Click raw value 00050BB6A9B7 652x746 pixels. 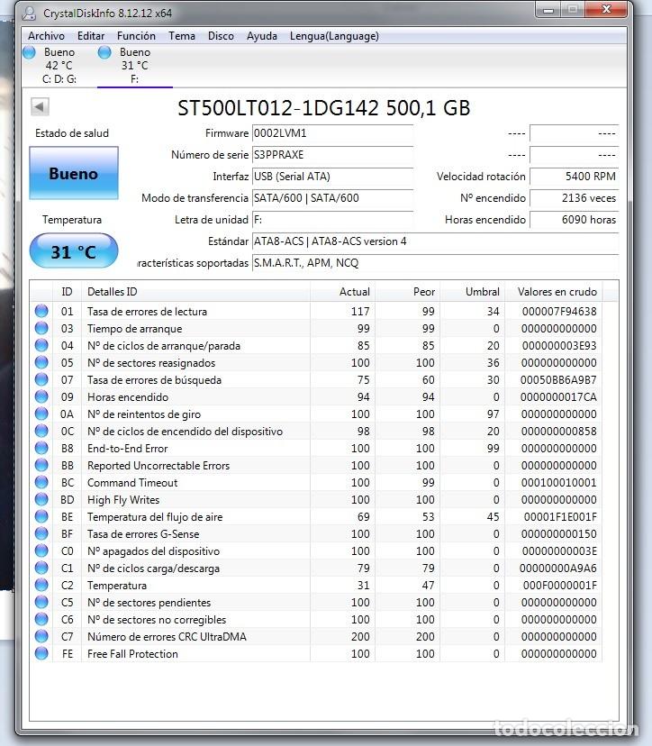click(x=558, y=380)
